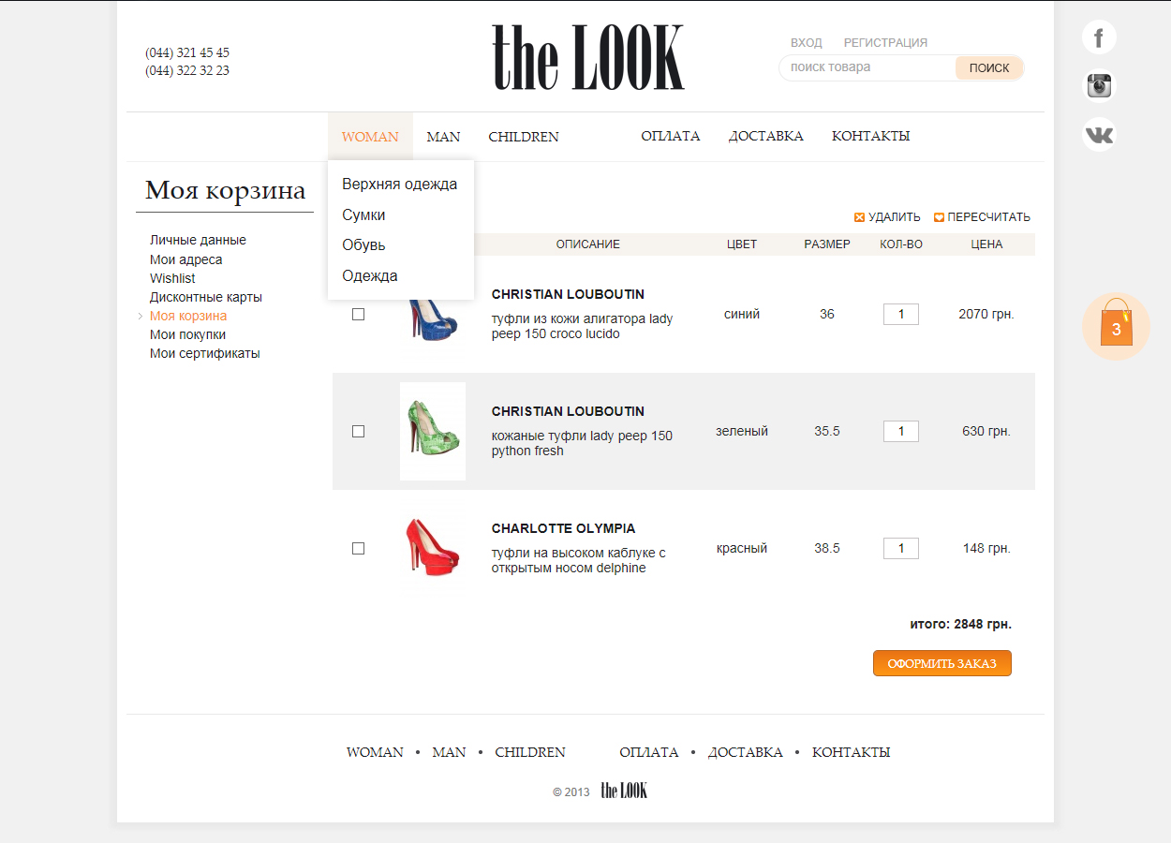
Task: Collapse the WOMAN dropdown in the top navigation
Action: [370, 137]
